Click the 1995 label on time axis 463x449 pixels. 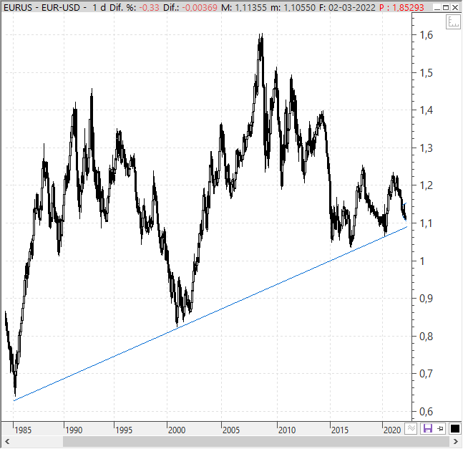[x=124, y=430]
